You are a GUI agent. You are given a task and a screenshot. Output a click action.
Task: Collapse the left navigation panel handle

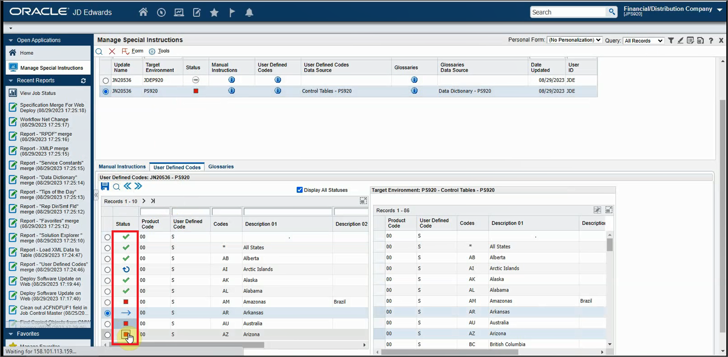[96, 195]
